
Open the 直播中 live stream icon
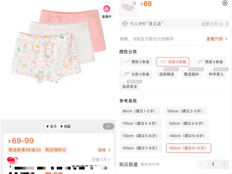coord(107,12)
